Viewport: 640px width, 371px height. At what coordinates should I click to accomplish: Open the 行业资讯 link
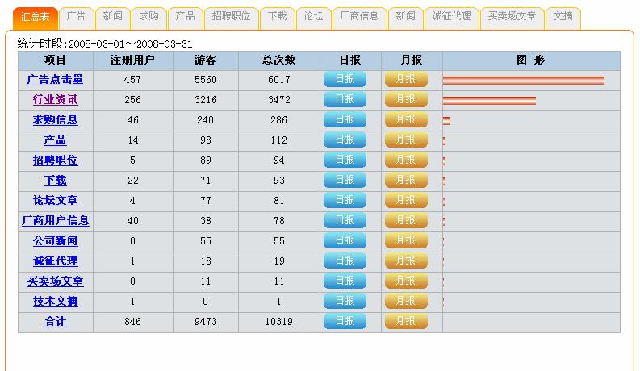[x=55, y=100]
